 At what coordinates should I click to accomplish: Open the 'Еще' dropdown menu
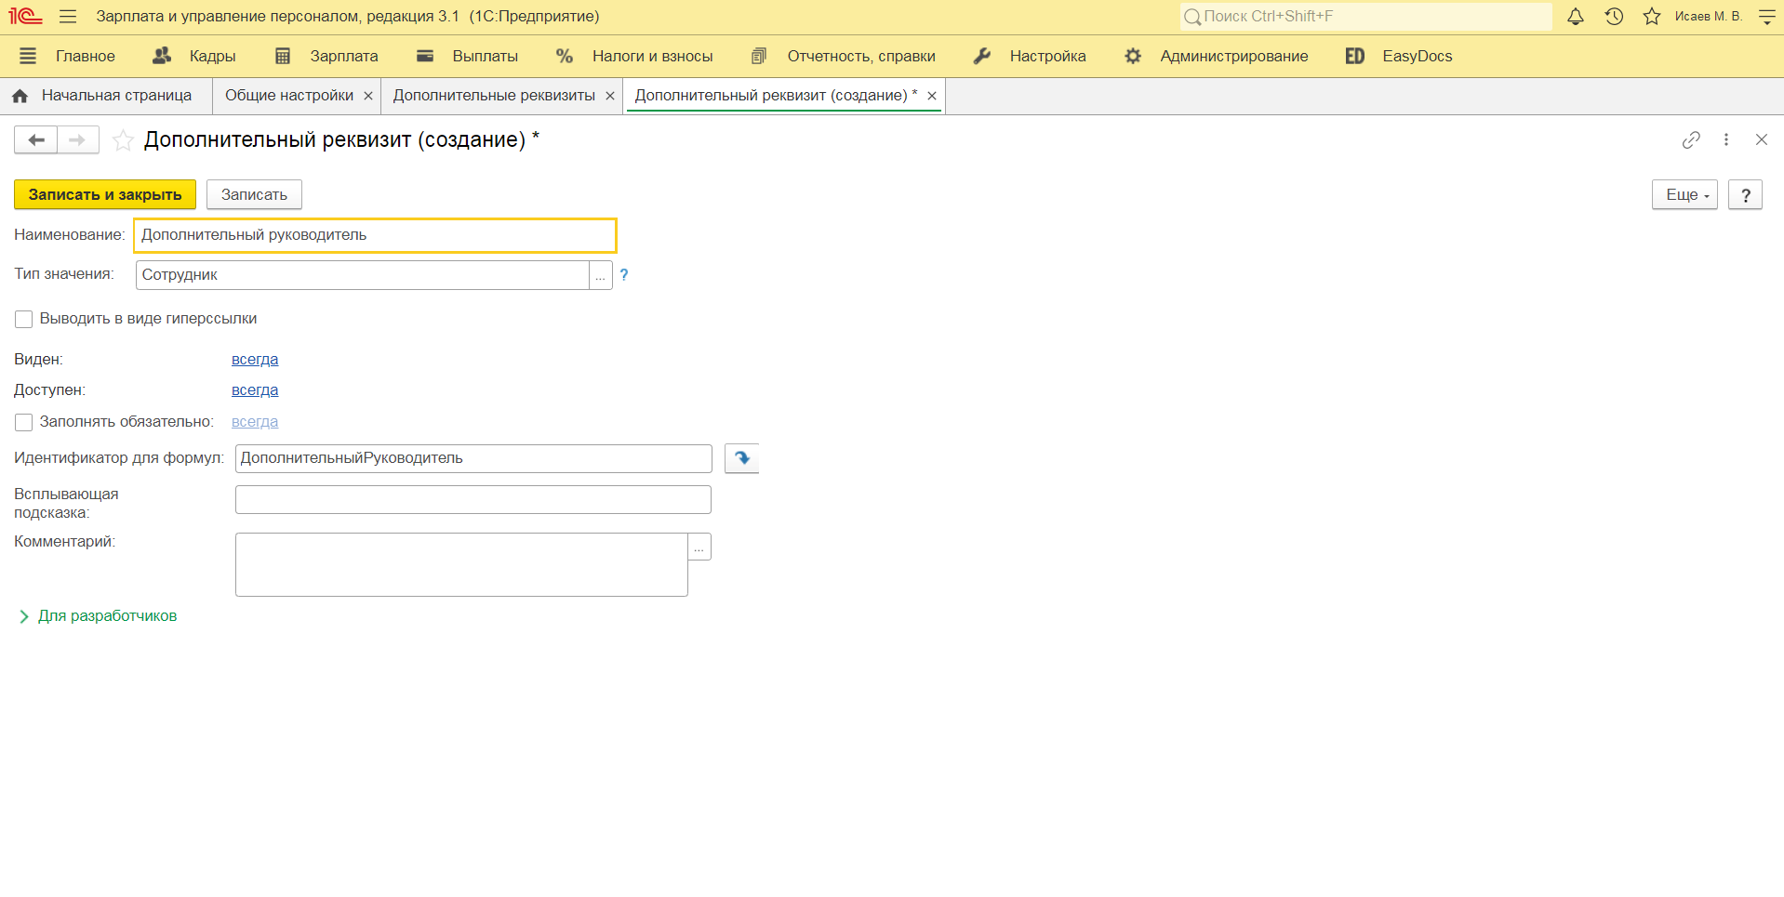pos(1684,195)
